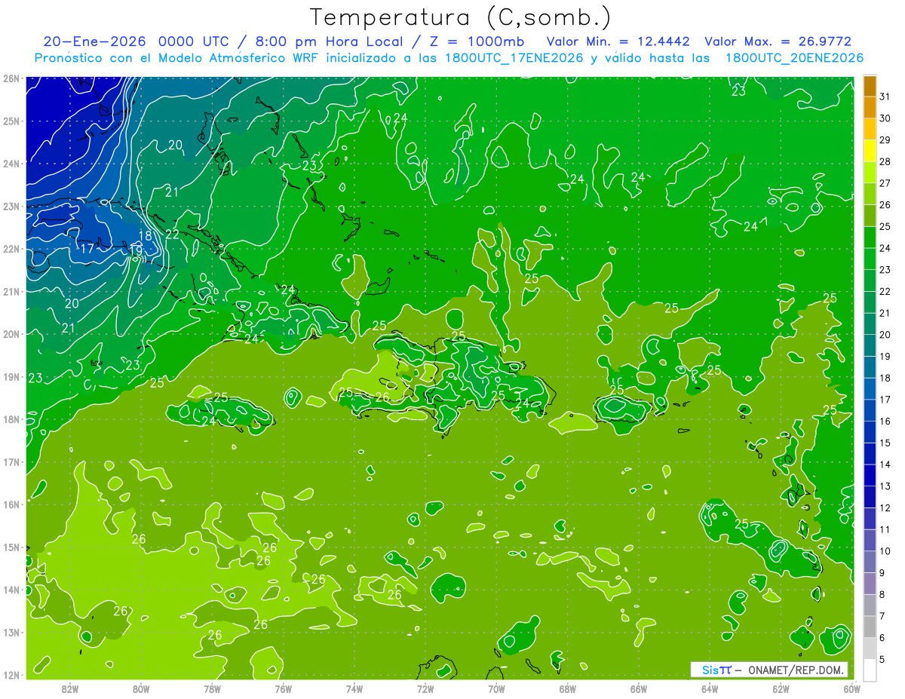This screenshot has height=699, width=905.
Task: Click the '22N' latitude label
Action: coord(11,249)
